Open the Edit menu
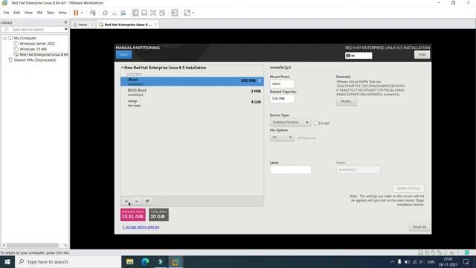 click(16, 13)
